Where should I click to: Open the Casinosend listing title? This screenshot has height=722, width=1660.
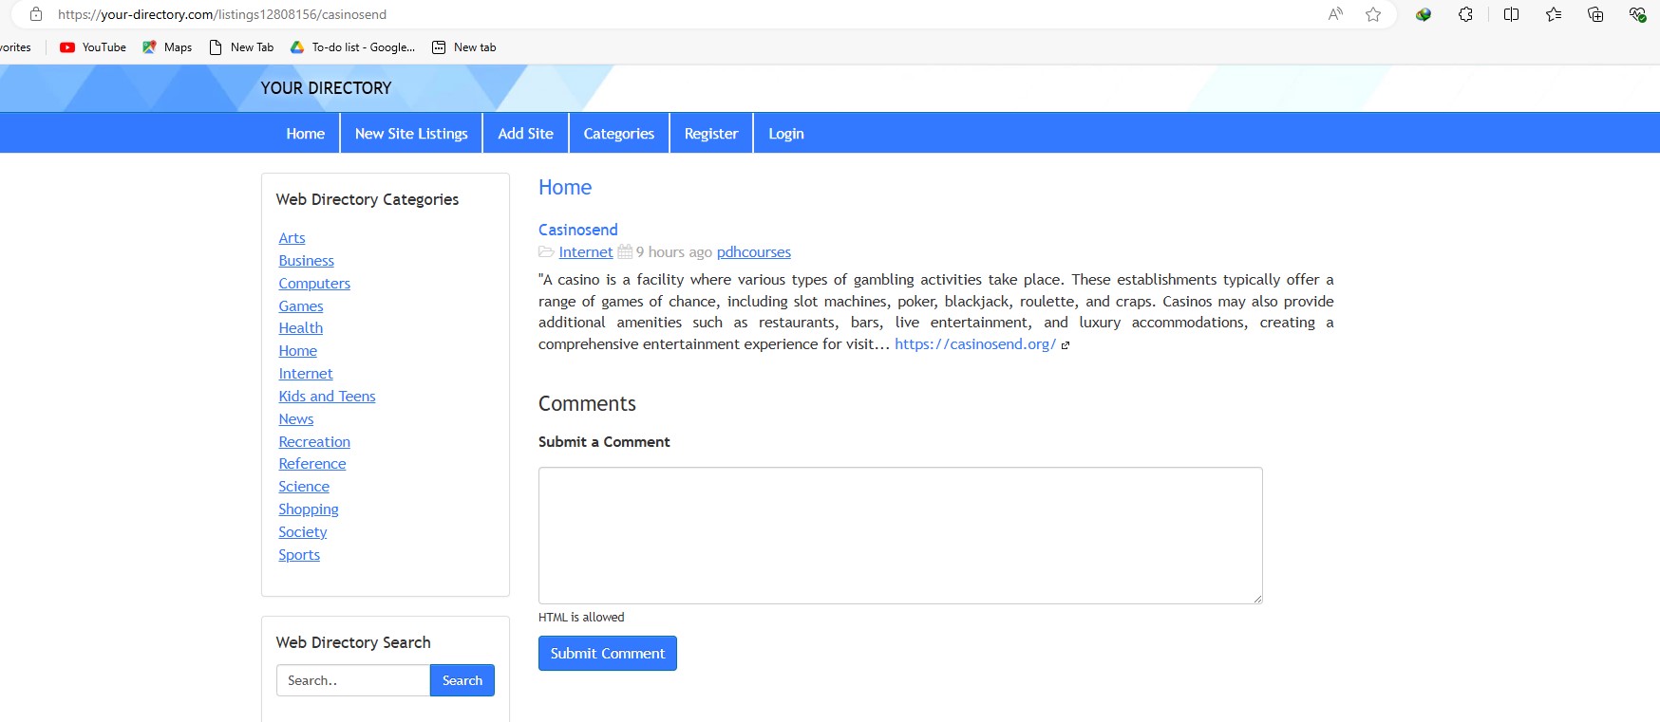578,230
